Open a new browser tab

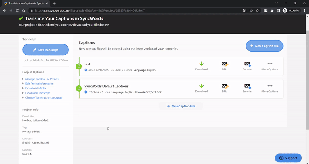point(54,3)
